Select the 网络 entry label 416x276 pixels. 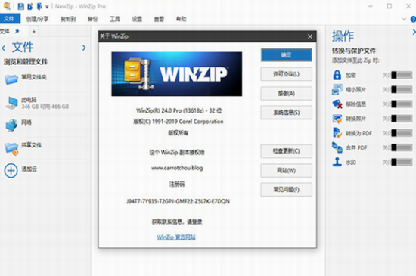click(x=26, y=122)
